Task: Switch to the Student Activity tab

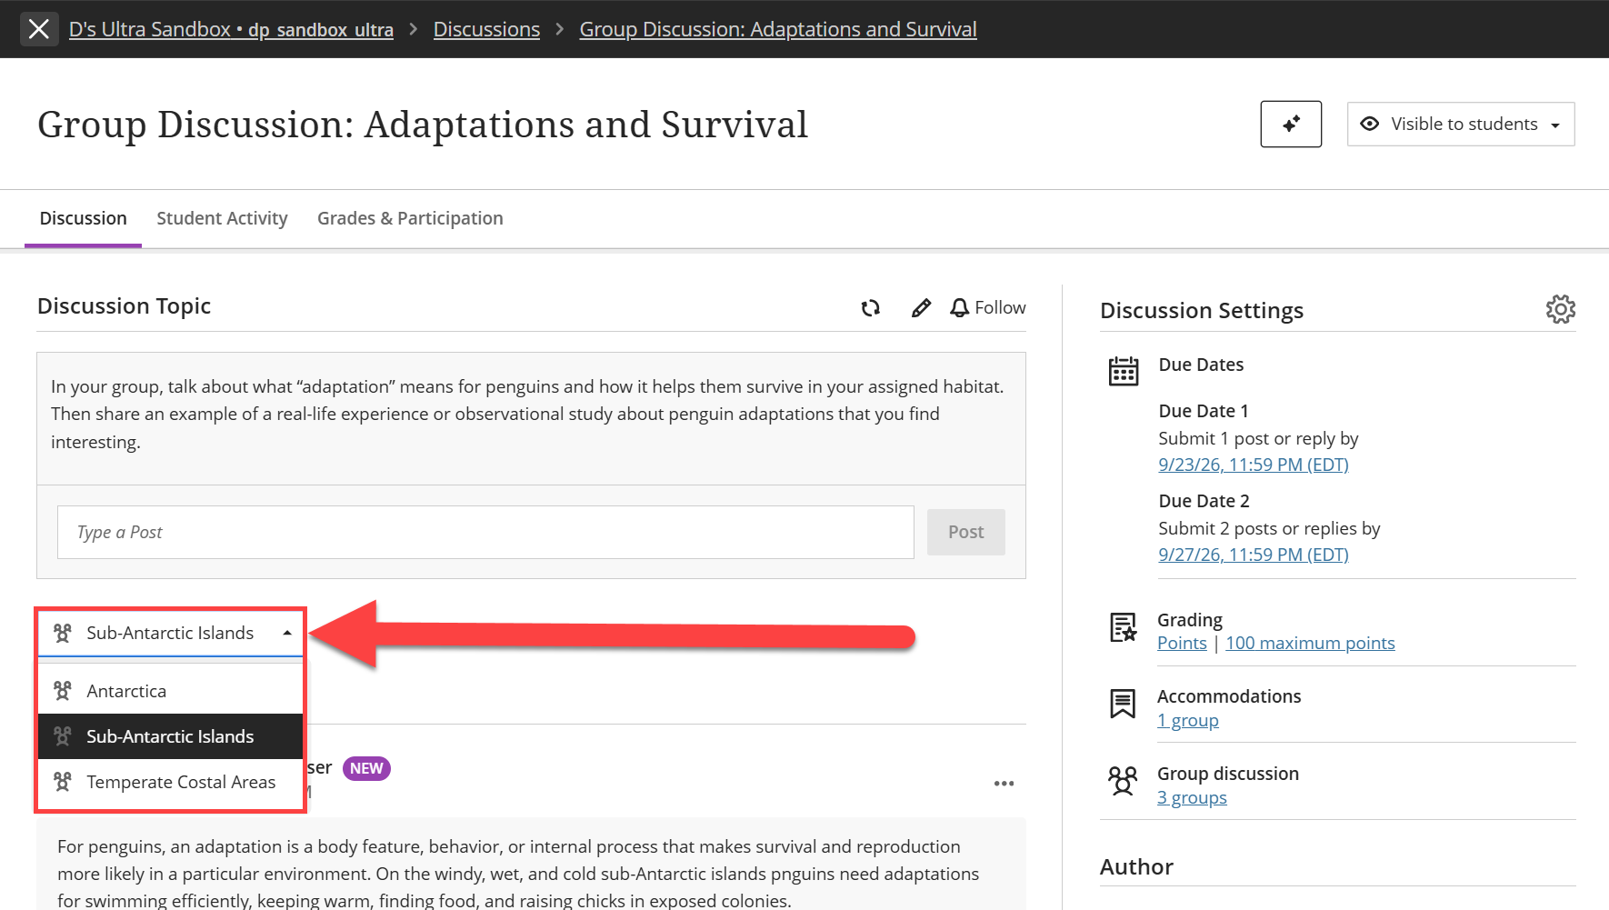Action: [x=222, y=218]
